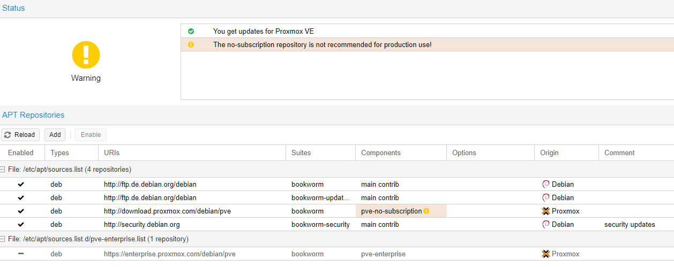The width and height of the screenshot is (674, 267).
Task: Select the first http://ftp.de.debian.org/debian URI with suite bookworm
Action: pos(150,184)
